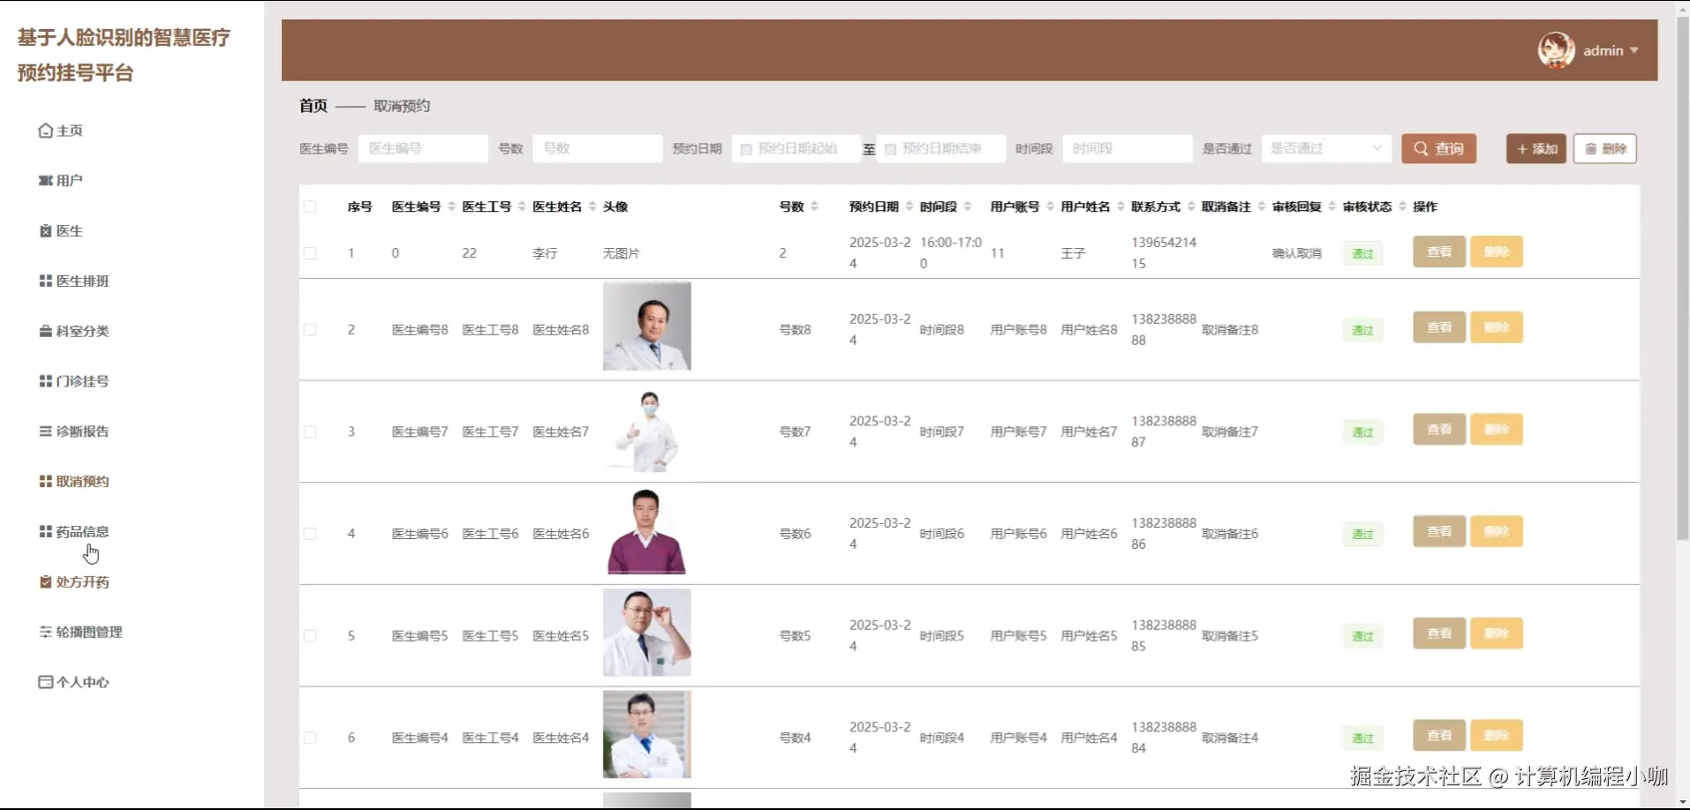Click the 时间段 input field

(x=1127, y=148)
